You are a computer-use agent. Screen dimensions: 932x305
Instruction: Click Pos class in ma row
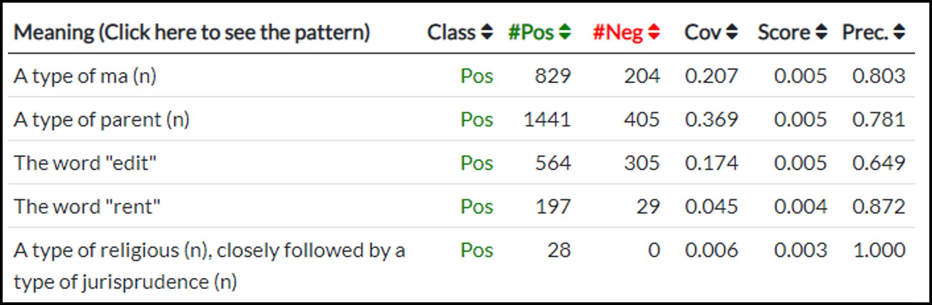click(477, 76)
